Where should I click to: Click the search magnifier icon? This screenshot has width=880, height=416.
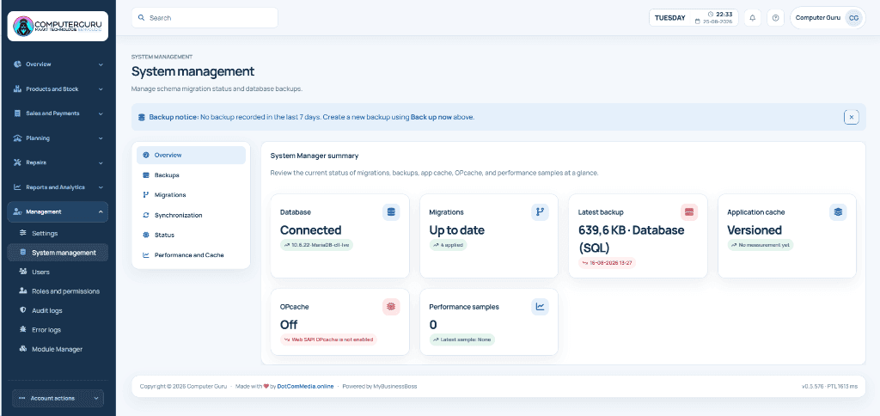(142, 18)
